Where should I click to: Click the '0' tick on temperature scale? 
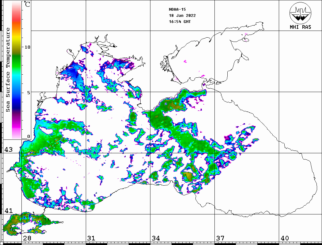[x=28, y=136]
